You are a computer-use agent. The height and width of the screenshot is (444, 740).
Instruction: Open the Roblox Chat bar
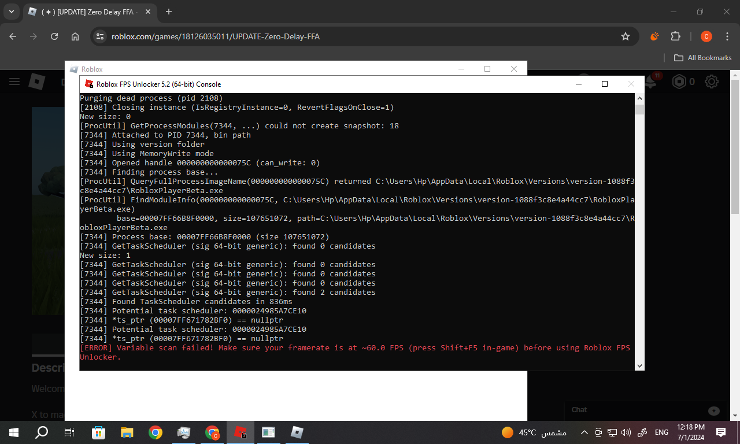tap(646, 410)
